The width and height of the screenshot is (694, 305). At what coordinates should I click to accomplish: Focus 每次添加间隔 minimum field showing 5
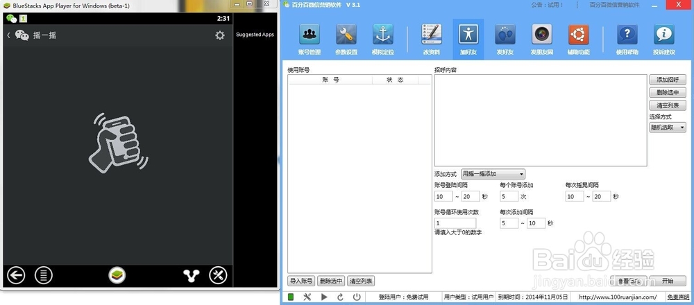coord(509,223)
